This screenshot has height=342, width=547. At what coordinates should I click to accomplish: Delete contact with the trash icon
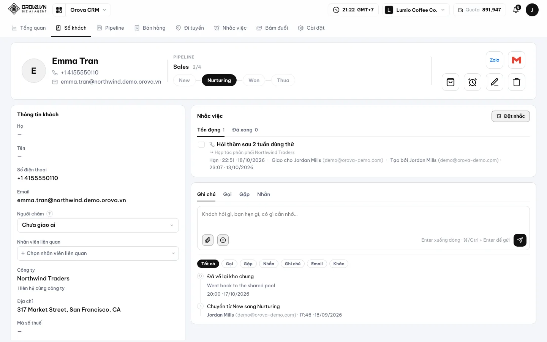(517, 82)
